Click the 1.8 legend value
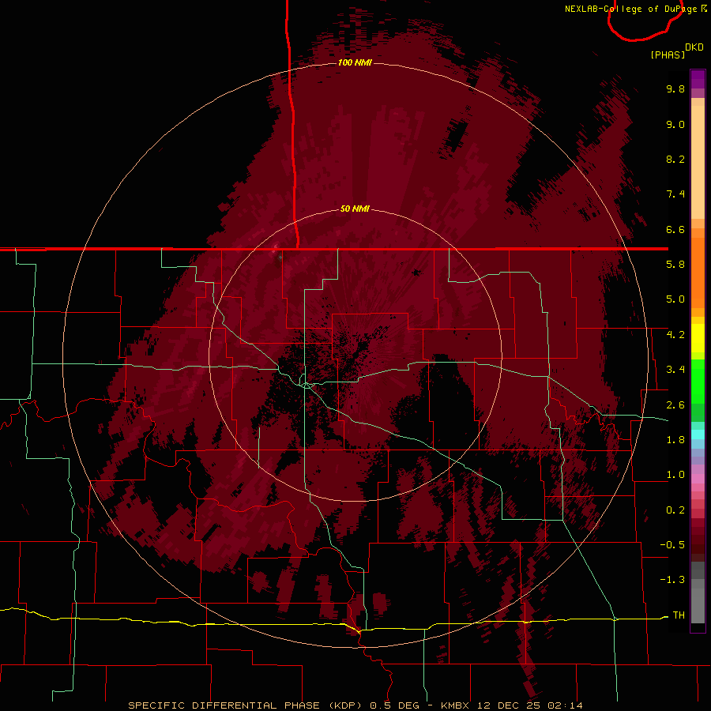This screenshot has width=711, height=711. [x=675, y=440]
